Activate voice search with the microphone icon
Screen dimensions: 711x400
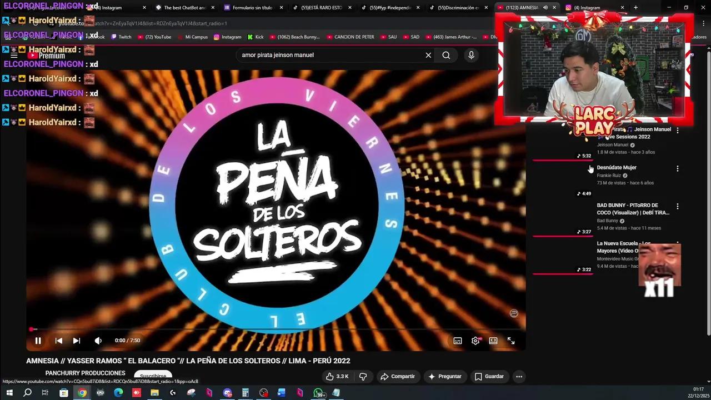470,55
